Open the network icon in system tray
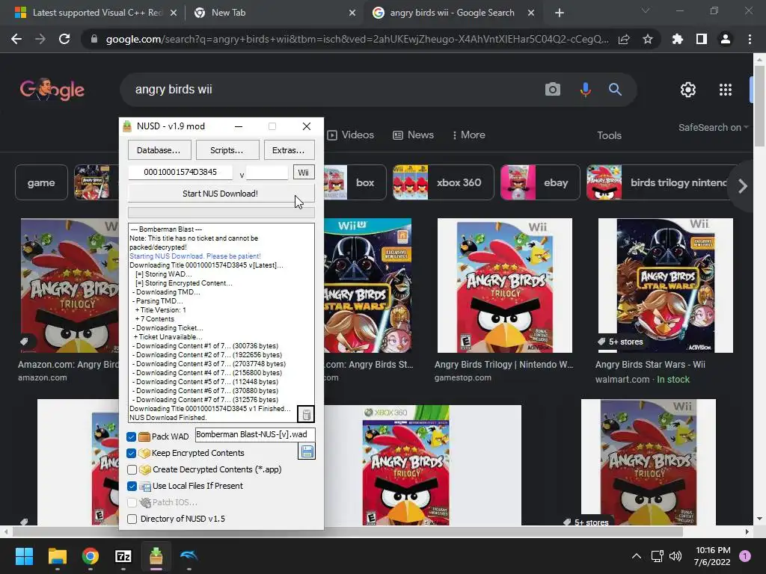The width and height of the screenshot is (766, 574). (x=657, y=556)
